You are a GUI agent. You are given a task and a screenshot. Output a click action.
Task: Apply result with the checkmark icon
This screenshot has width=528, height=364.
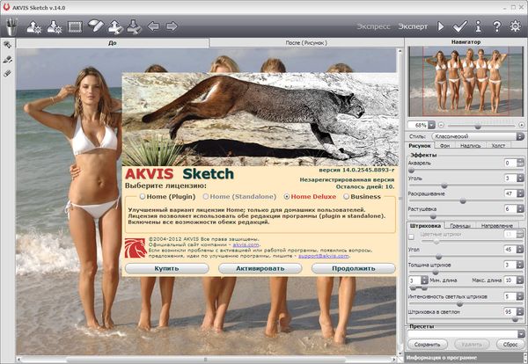click(x=459, y=26)
